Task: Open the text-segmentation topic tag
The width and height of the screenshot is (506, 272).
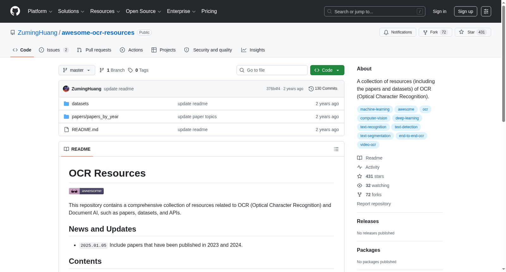Action: point(375,136)
